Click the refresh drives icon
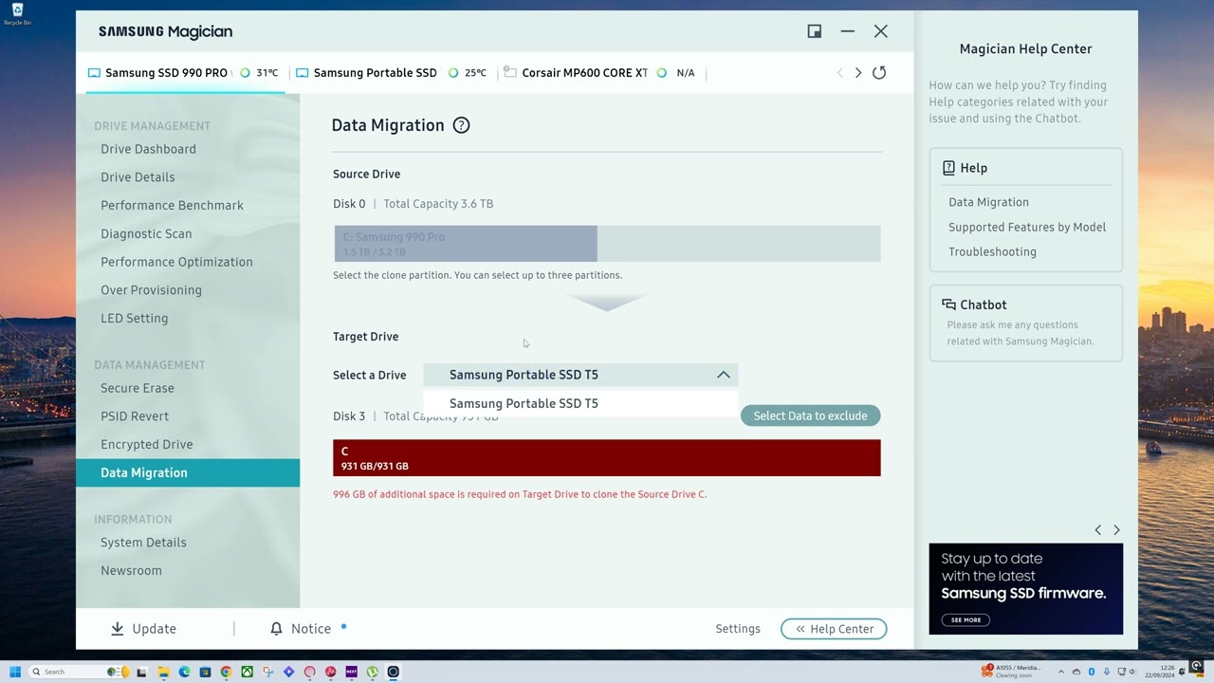Image resolution: width=1214 pixels, height=683 pixels. (879, 73)
